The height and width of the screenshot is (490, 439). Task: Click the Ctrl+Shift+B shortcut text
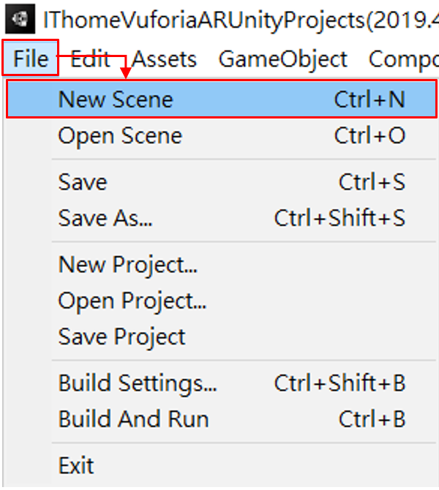pos(339,382)
